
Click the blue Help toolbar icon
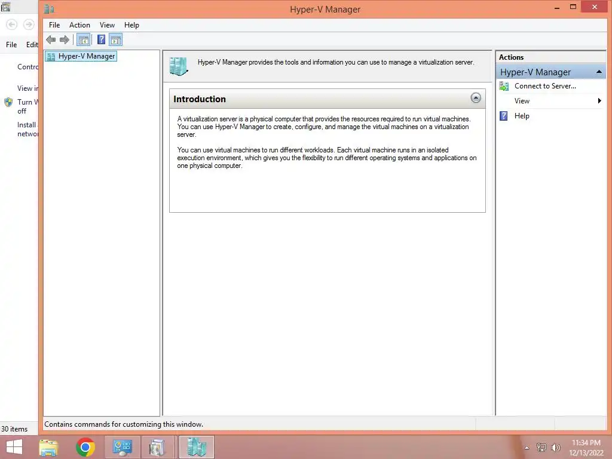pos(101,39)
